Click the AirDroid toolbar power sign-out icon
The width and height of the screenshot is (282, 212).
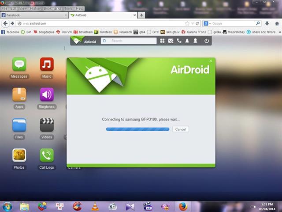pos(207,41)
